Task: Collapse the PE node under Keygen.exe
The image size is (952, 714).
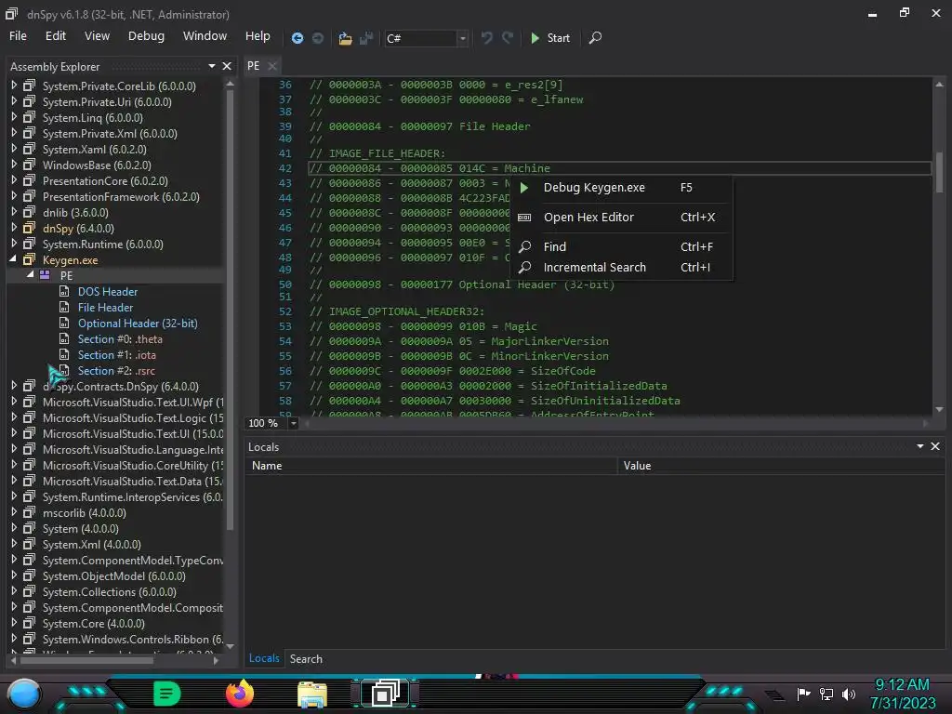Action: pyautogui.click(x=31, y=275)
